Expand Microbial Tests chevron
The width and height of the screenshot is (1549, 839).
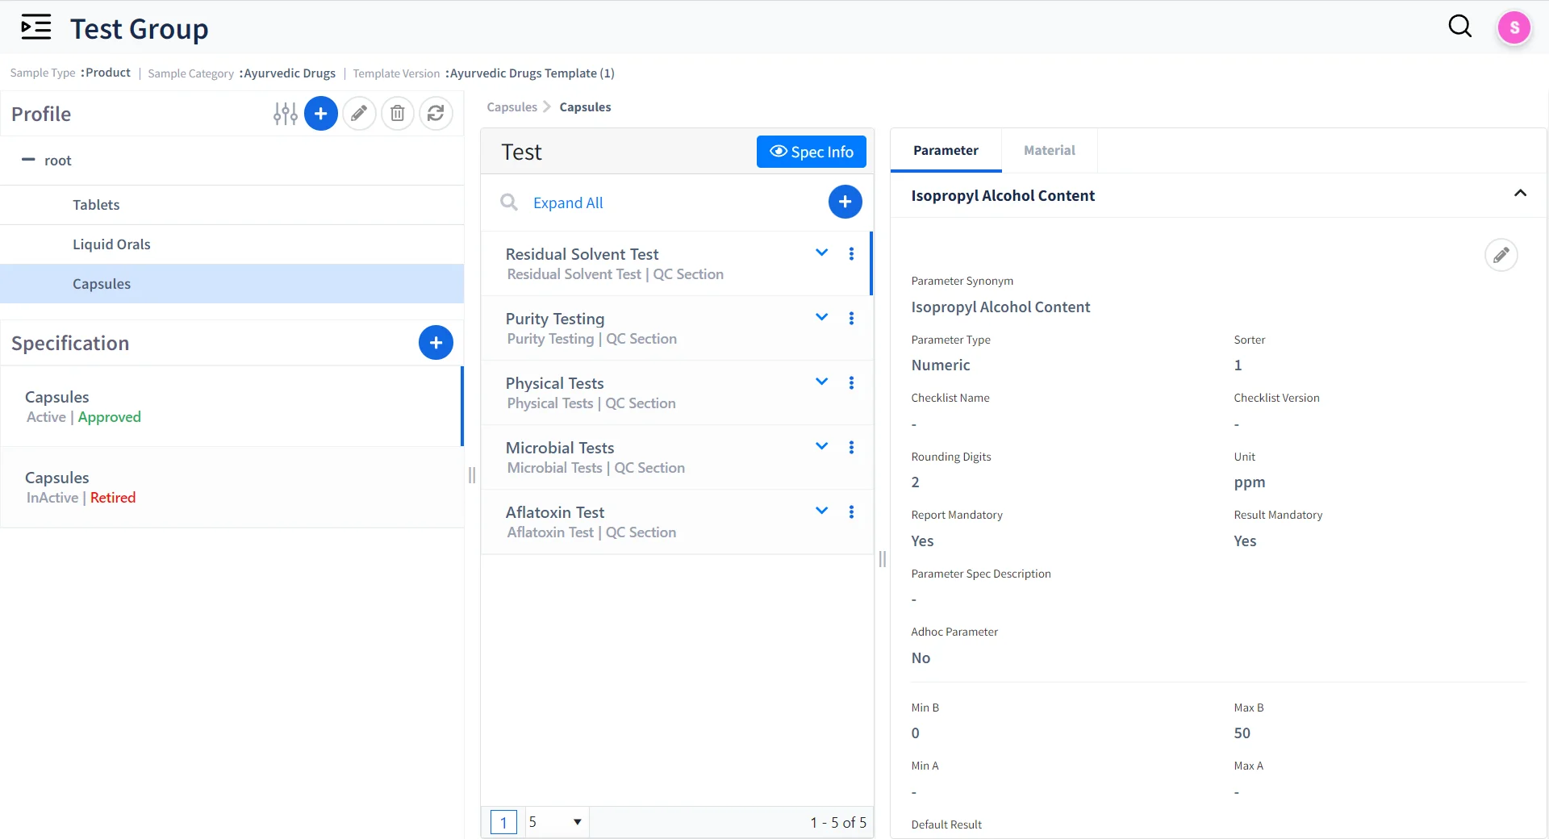(x=821, y=447)
